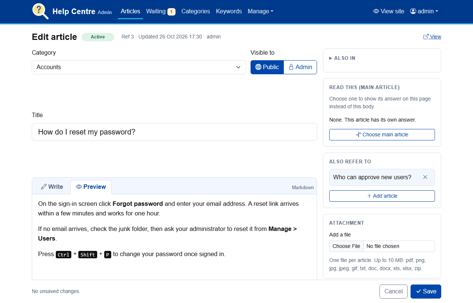Image resolution: width=473 pixels, height=303 pixels.
Task: Set visibility to Admin only
Action: 300,67
